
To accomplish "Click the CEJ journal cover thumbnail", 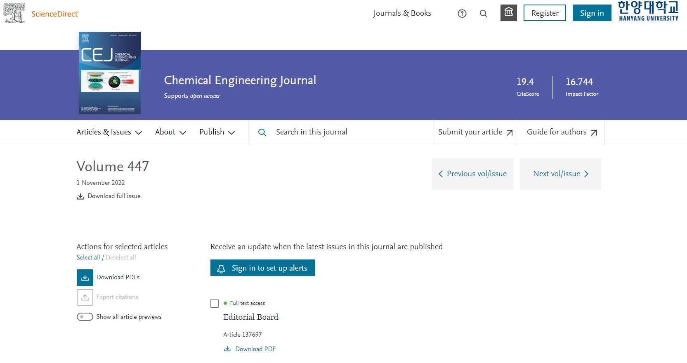I will pos(110,73).
